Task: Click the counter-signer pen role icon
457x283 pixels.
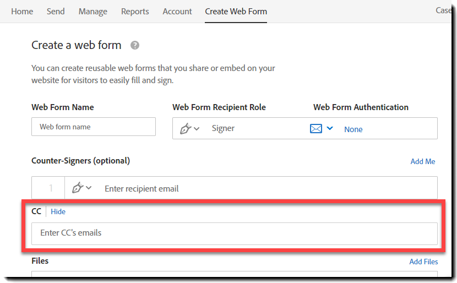Action: tap(78, 188)
